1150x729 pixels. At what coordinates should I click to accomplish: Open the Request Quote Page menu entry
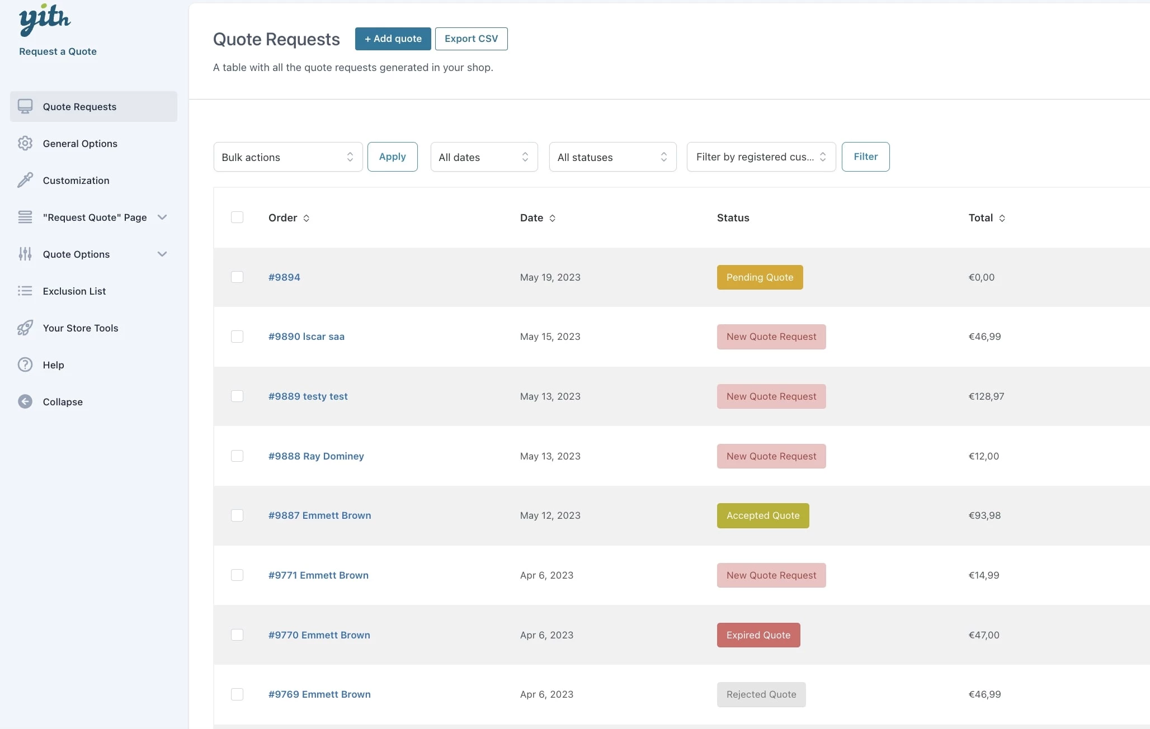pos(94,217)
